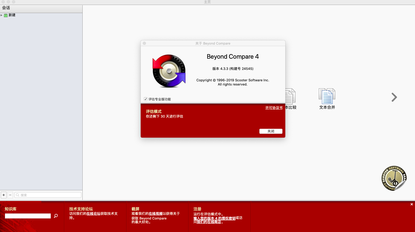Image resolution: width=415 pixels, height=232 pixels.
Task: Click the version text 版本 4.3.3 (构建号 24545)
Action: pos(233,69)
